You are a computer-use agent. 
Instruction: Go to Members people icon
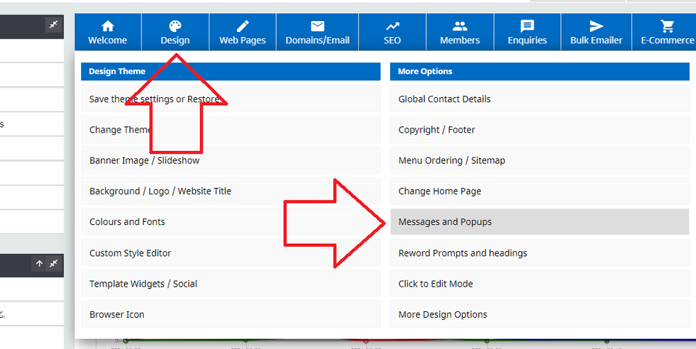(x=460, y=27)
